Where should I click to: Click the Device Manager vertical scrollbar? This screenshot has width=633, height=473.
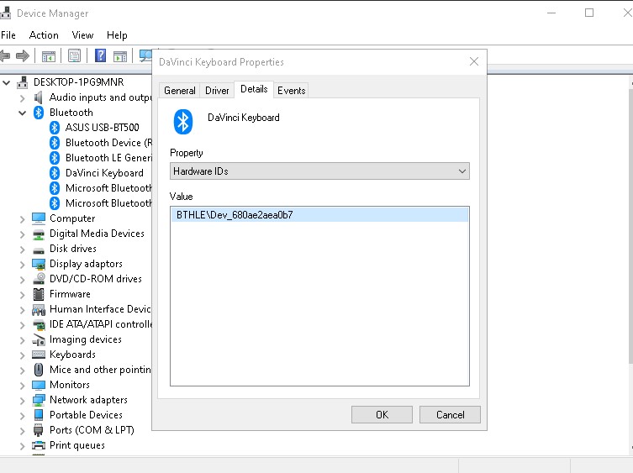pyautogui.click(x=630, y=226)
